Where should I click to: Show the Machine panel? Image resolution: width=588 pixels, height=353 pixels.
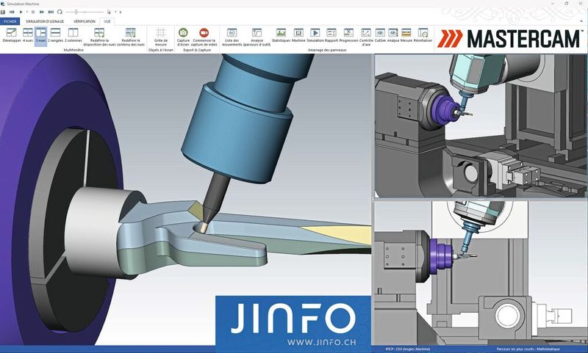[298, 35]
